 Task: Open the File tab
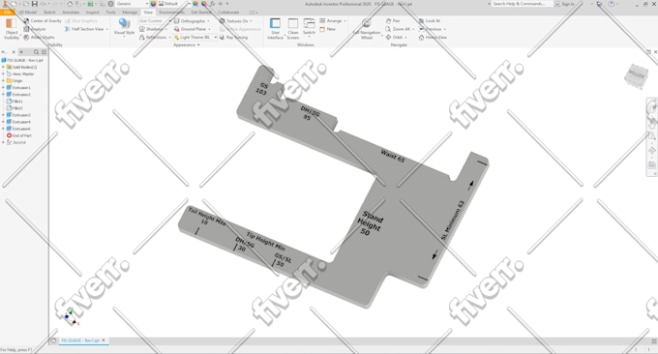pyautogui.click(x=7, y=13)
